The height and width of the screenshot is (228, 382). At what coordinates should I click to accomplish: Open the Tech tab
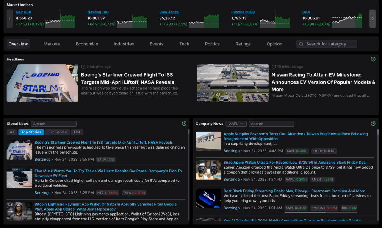click(184, 44)
